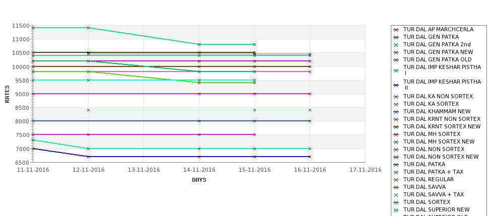Click the 10800 data point on 14-11-2016
The image size is (491, 216).
click(x=199, y=44)
